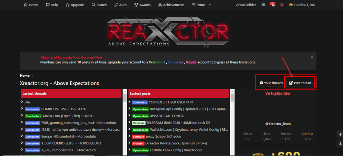This screenshot has width=343, height=156.
Task: Expand the Extras dropdown menu
Action: pyautogui.click(x=201, y=5)
